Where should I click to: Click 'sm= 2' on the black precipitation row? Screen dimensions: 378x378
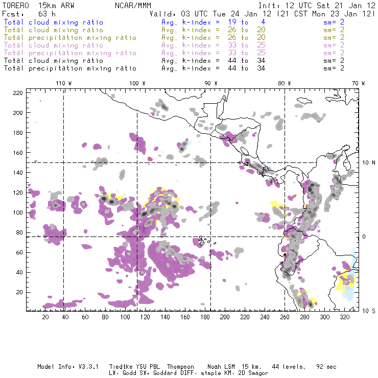coord(334,68)
